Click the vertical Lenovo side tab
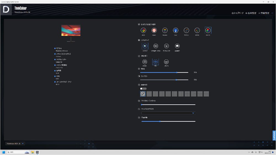 pyautogui.click(x=274, y=135)
